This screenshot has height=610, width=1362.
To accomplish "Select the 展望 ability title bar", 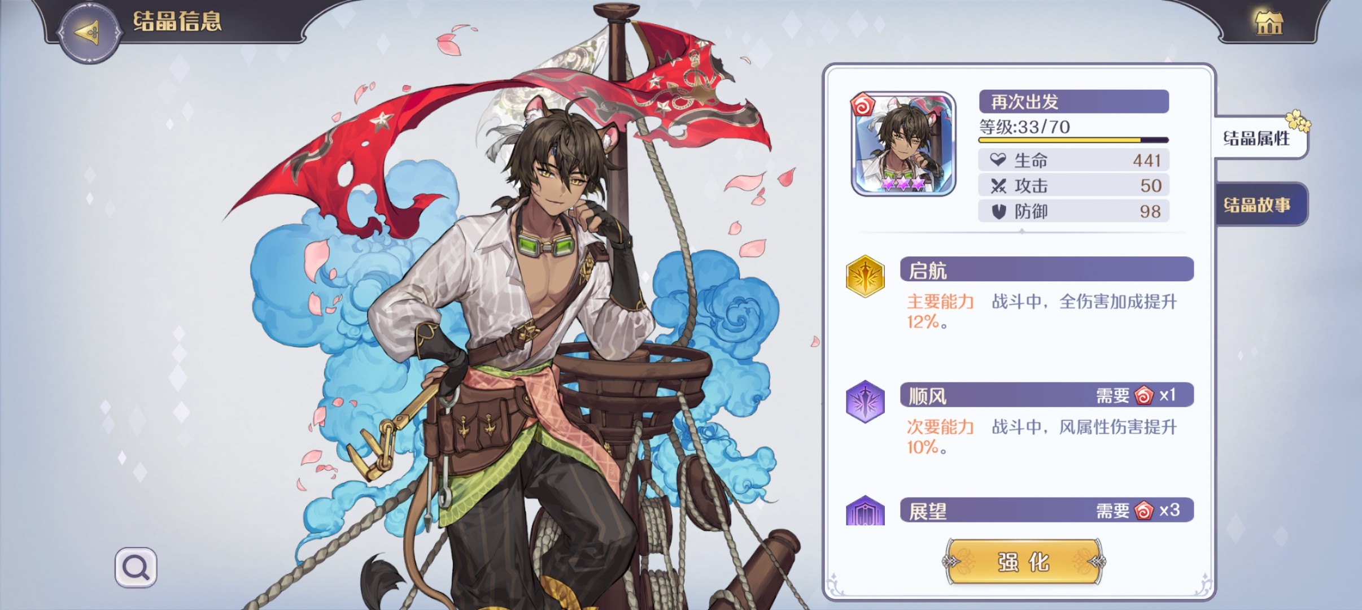I will pyautogui.click(x=1046, y=510).
